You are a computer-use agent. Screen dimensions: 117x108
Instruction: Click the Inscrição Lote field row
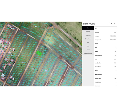click(x=106, y=40)
